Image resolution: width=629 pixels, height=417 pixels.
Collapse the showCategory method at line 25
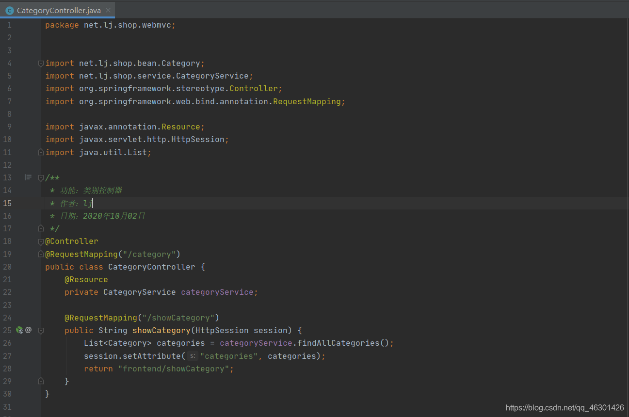[x=41, y=330]
